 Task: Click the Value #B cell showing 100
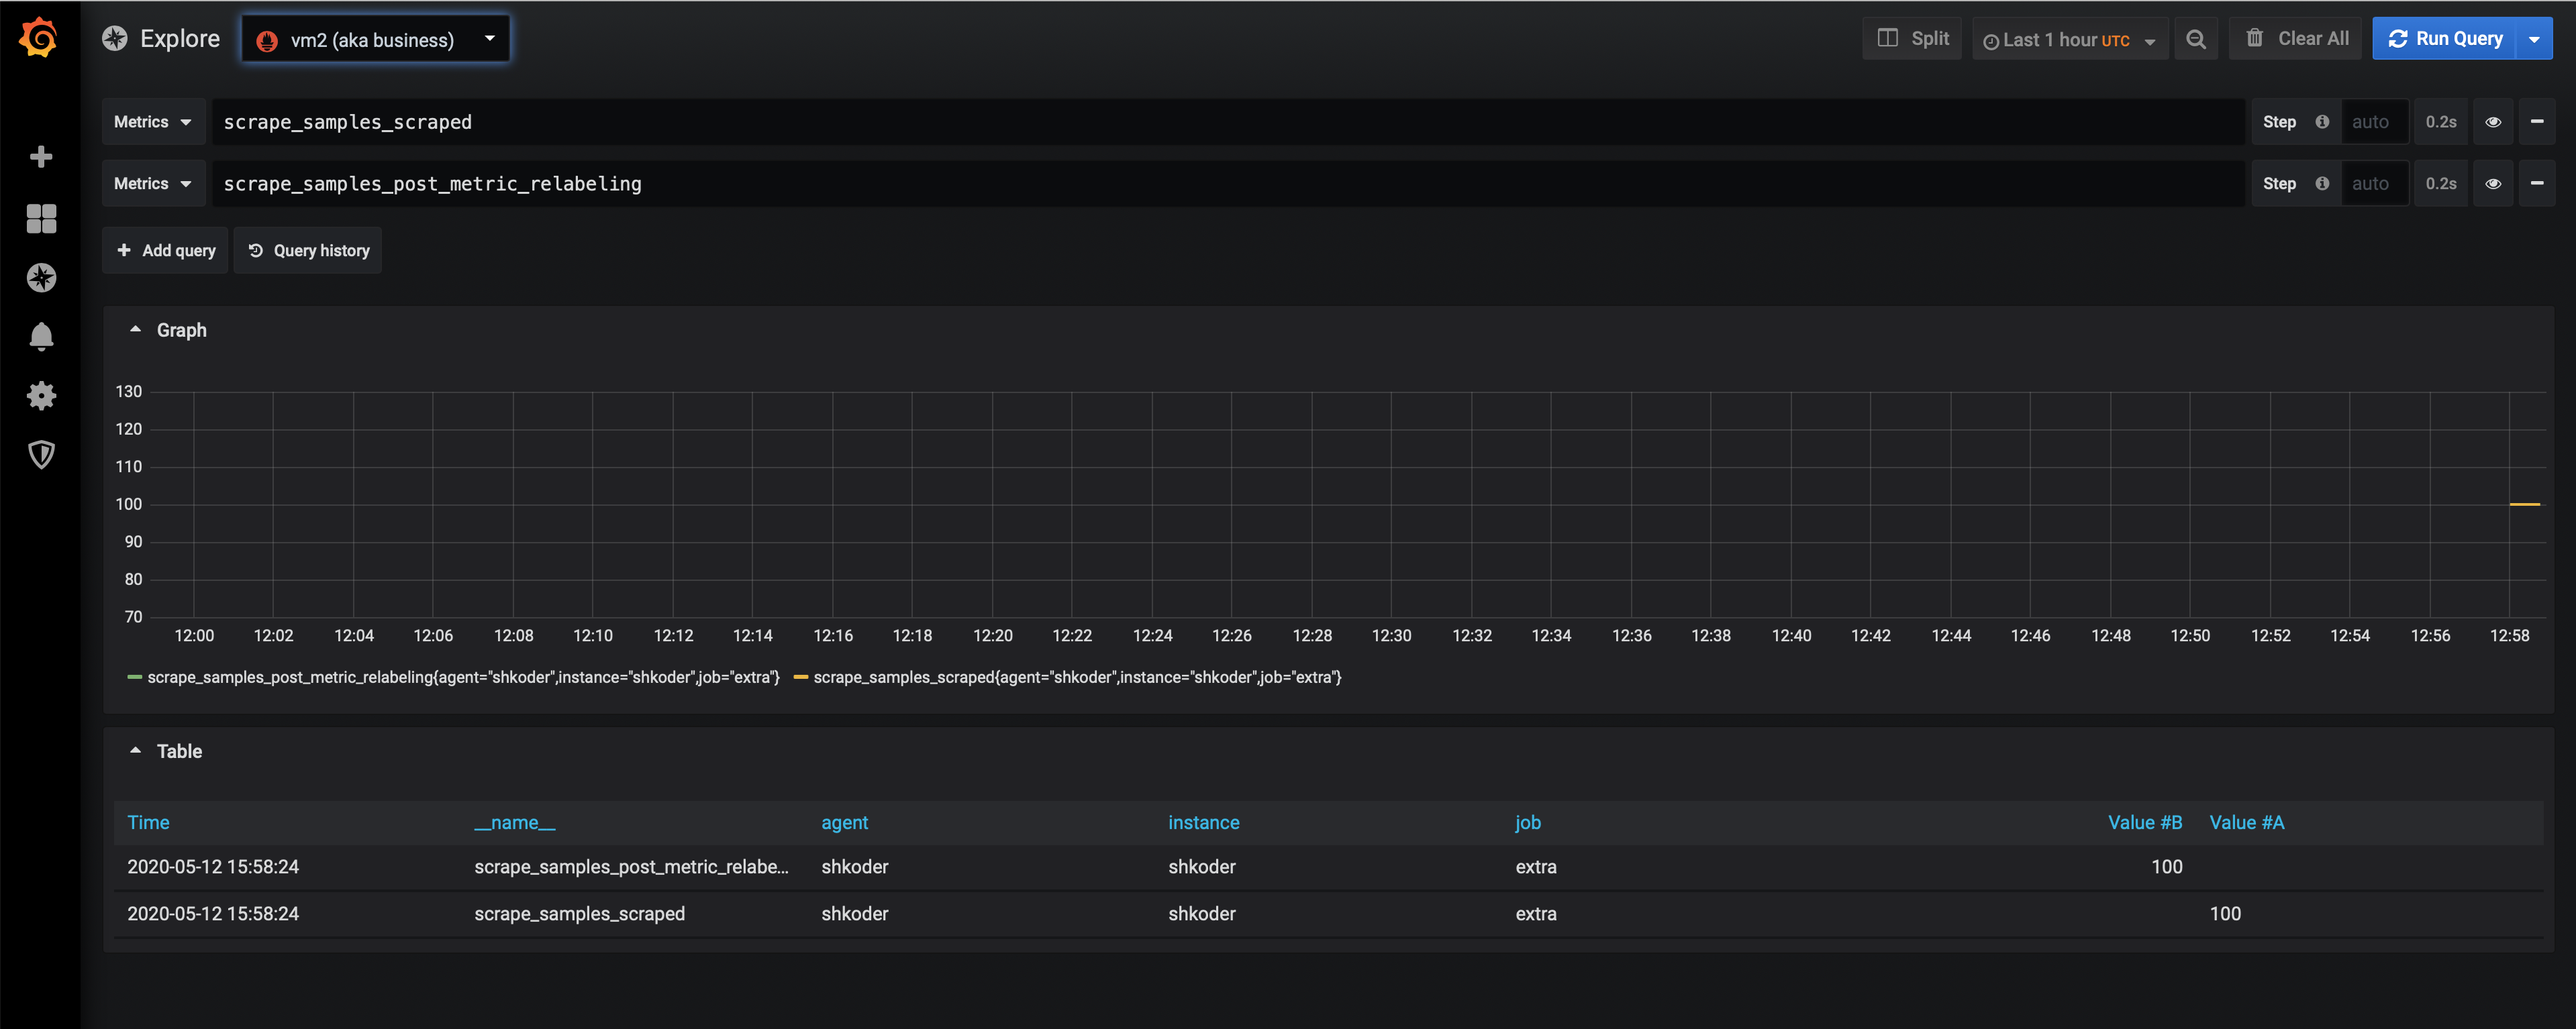[2166, 867]
